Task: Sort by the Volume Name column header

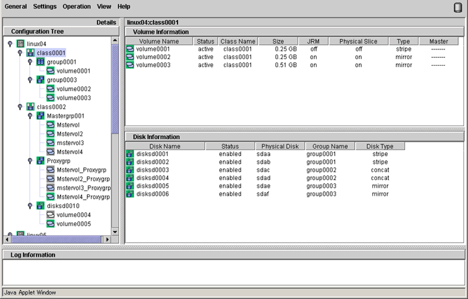Action: [159, 42]
